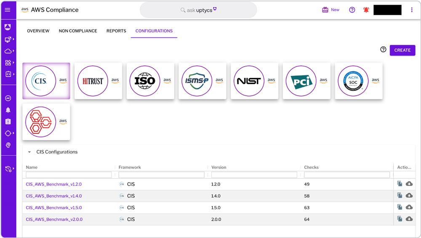Screen dimensions: 421x238
Task: Open the clipboard report sidebar icon
Action: [8, 121]
